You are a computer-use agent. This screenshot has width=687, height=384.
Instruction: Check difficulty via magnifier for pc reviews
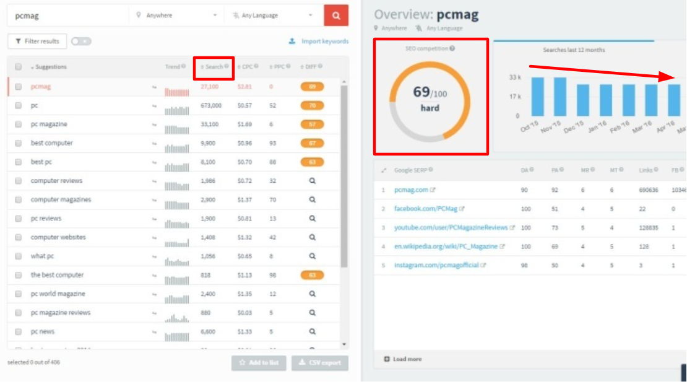tap(313, 218)
